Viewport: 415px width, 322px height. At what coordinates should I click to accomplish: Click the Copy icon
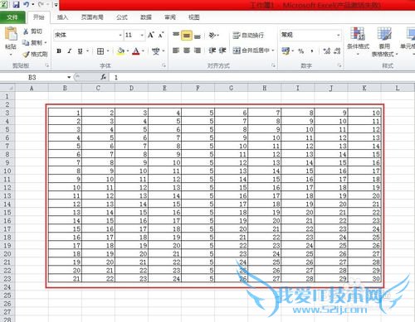point(26,43)
